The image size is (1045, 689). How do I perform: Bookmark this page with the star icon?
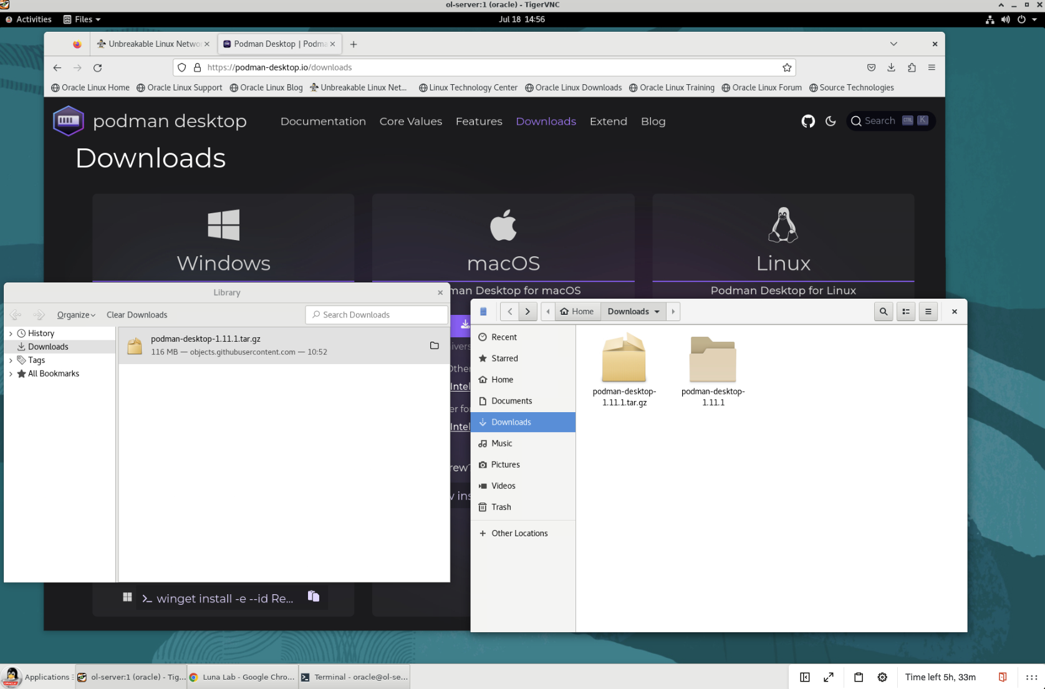(x=787, y=67)
